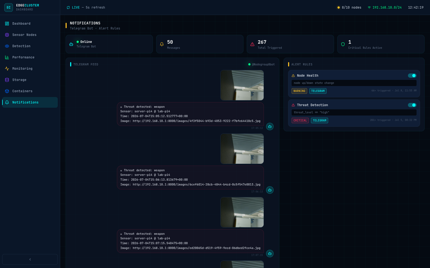The width and height of the screenshot is (430, 268).
Task: Click the 12:42:19 clock
Action: tap(416, 8)
